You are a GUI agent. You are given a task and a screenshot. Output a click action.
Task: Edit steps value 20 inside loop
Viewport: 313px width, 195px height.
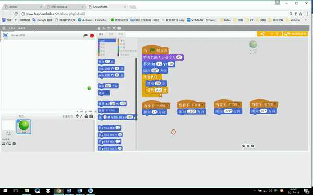[158, 84]
